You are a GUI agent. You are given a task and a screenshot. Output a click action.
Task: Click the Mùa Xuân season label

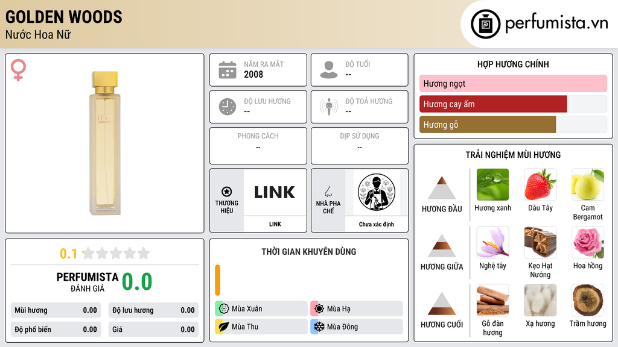[x=247, y=309]
